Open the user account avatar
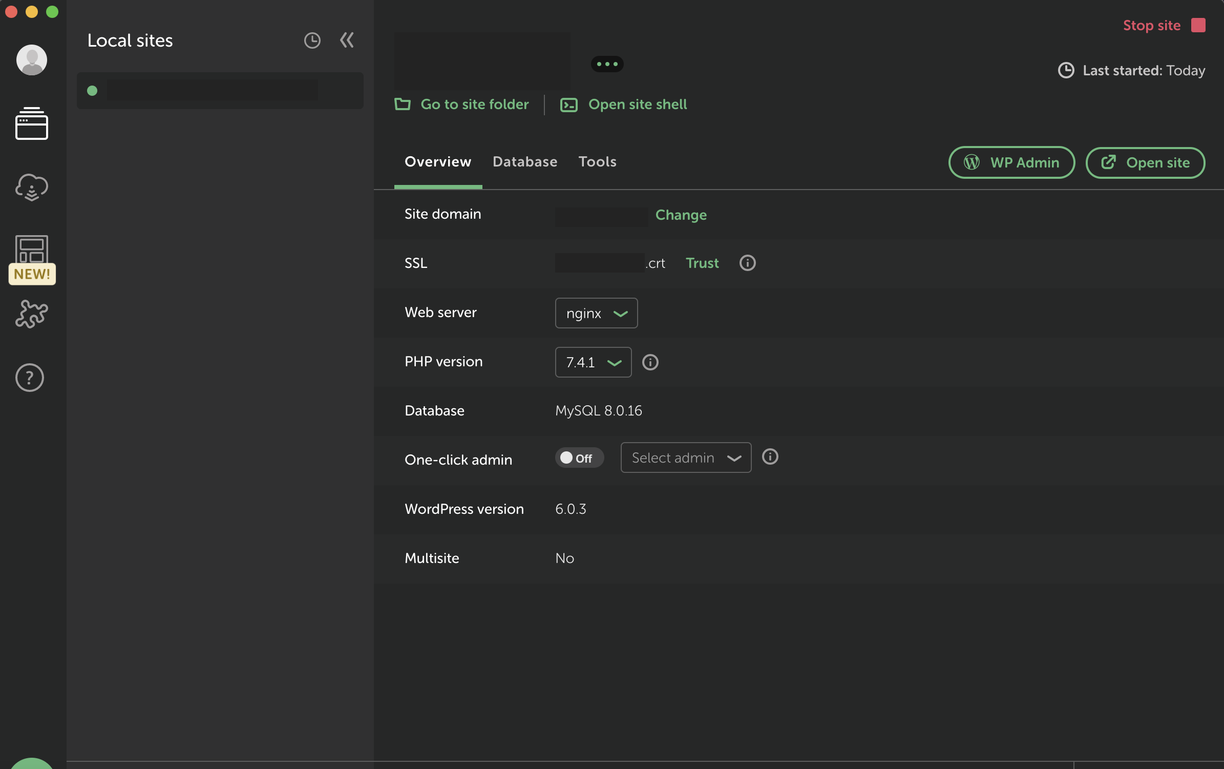This screenshot has width=1224, height=769. click(32, 59)
